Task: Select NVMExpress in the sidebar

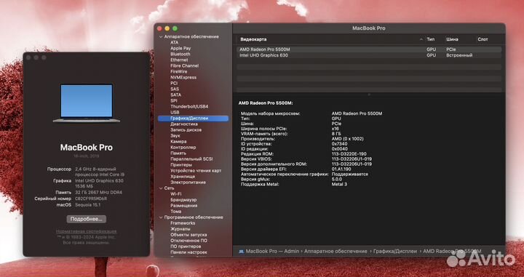Action: click(x=183, y=77)
